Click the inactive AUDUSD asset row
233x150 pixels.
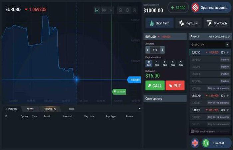click(x=210, y=81)
